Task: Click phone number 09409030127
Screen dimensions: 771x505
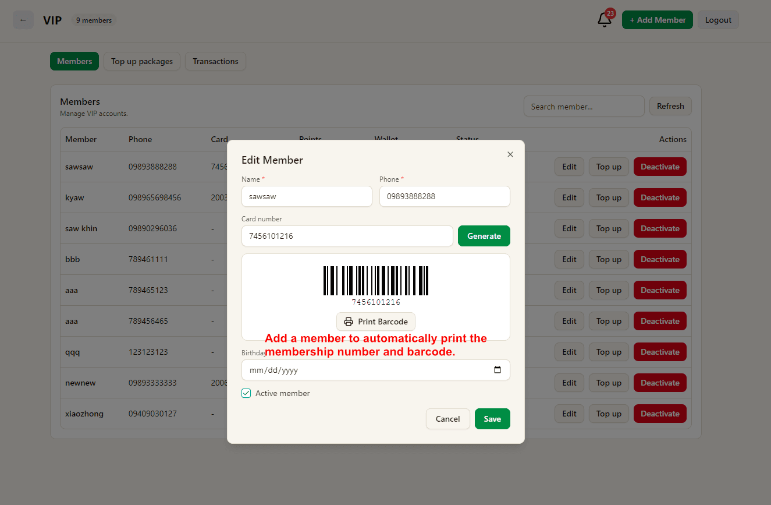Action: 152,414
